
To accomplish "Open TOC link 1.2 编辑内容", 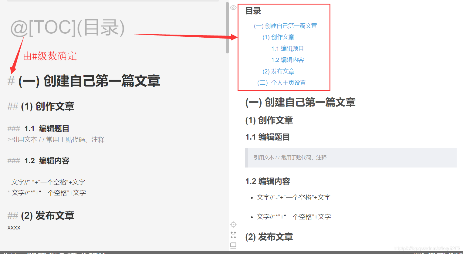I will tap(288, 60).
